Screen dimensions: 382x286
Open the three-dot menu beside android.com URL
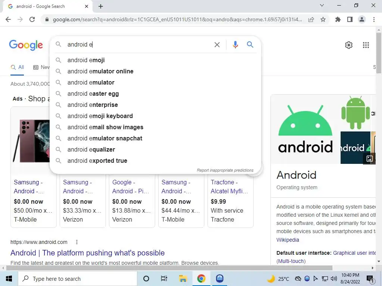tap(77, 242)
